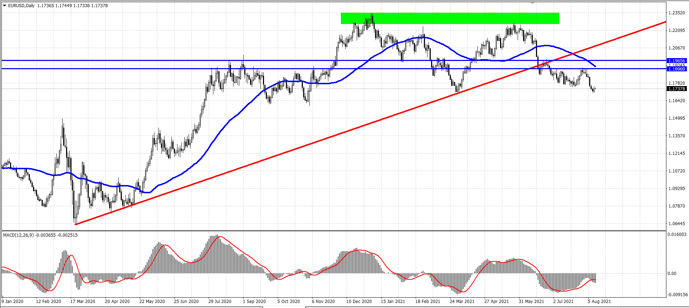Click the 1.14995 price scale label

(676, 118)
